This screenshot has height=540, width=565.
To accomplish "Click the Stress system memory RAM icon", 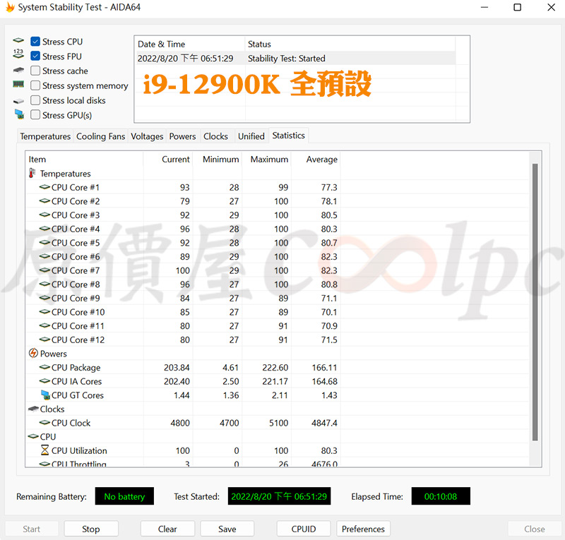I will [x=18, y=84].
